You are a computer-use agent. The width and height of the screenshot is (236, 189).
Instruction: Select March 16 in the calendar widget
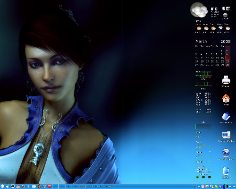click(228, 58)
